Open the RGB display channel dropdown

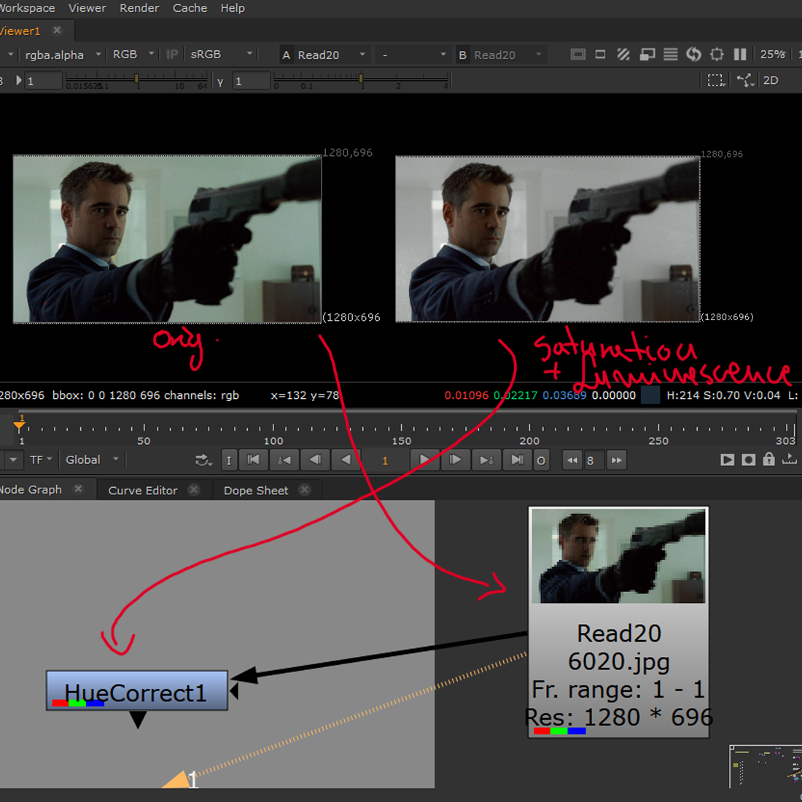point(132,55)
